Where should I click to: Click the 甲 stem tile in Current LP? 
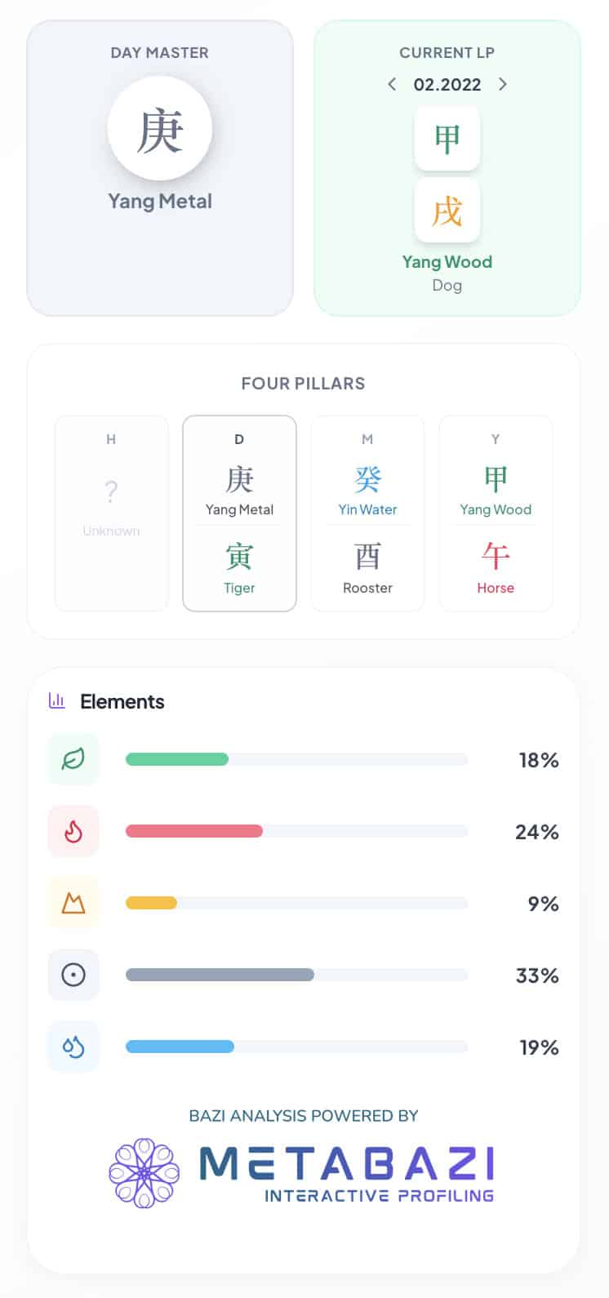[x=447, y=138]
